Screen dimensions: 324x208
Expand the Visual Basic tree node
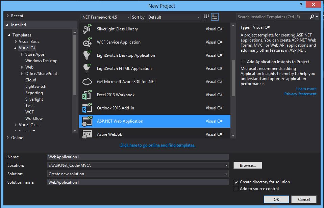click(16, 42)
